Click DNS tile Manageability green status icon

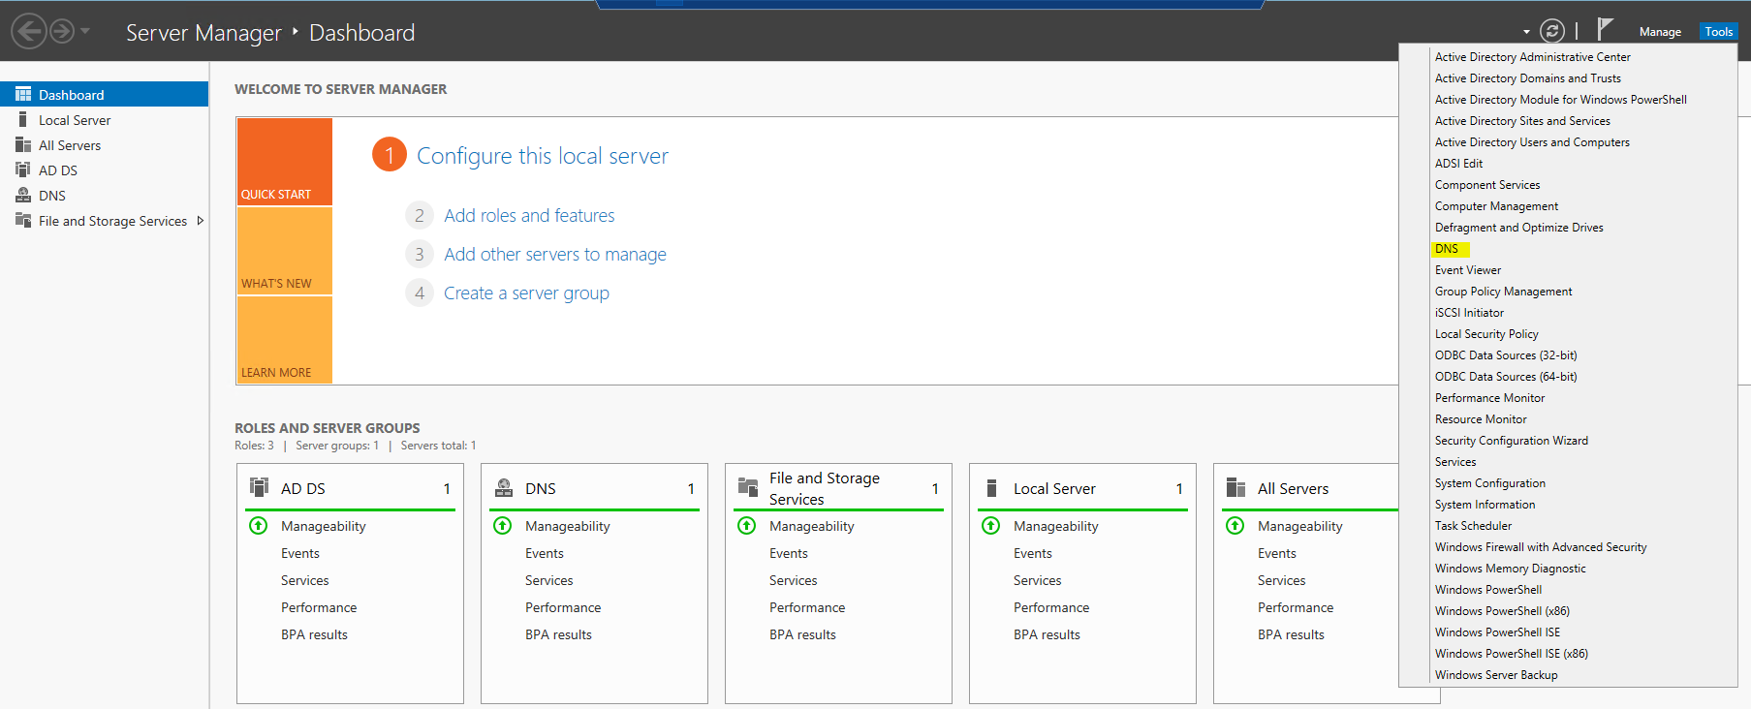(503, 526)
